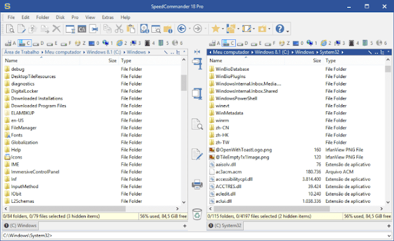
Task: Select drive E in right panel drive bar
Action: tap(257, 43)
